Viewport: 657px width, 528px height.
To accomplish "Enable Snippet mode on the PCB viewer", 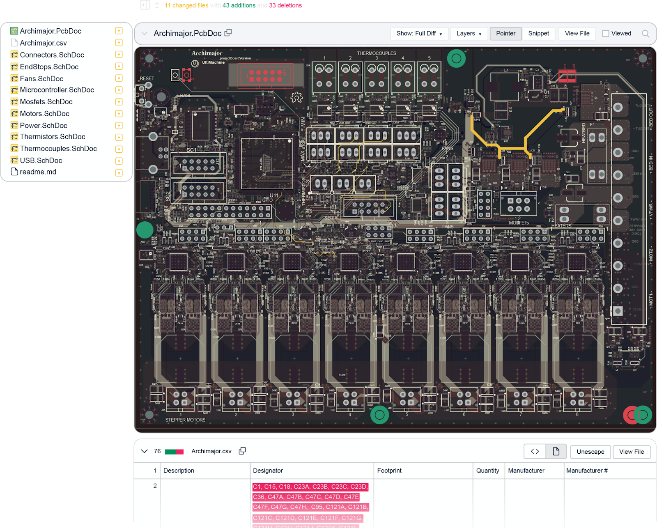I will point(538,34).
